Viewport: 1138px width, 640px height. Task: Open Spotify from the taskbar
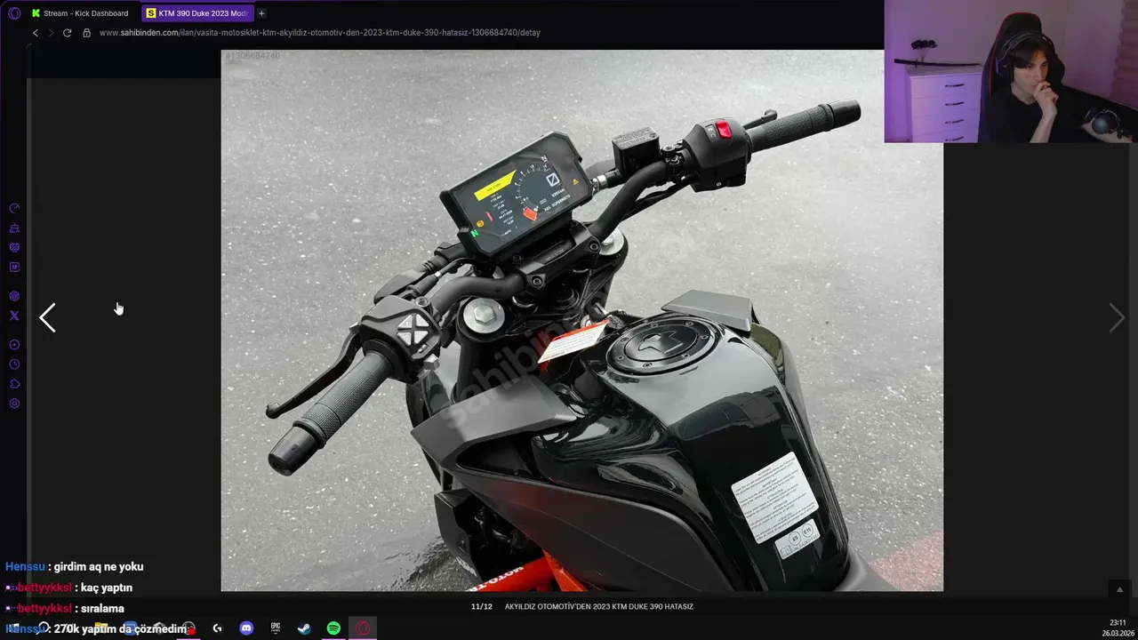pos(333,628)
